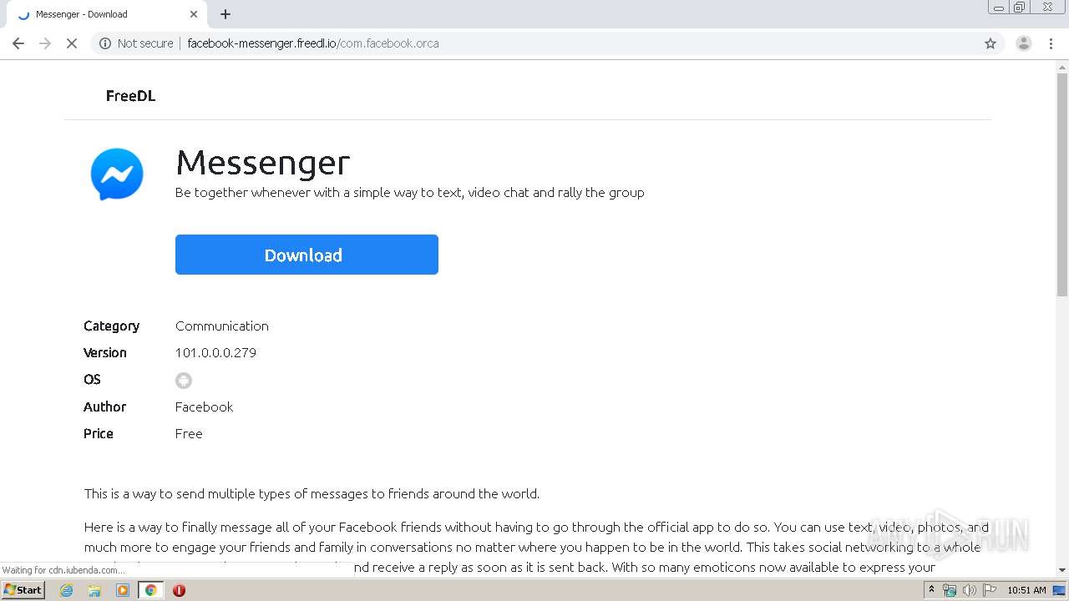1069x601 pixels.
Task: Click the Chrome taskbar icon
Action: [151, 590]
